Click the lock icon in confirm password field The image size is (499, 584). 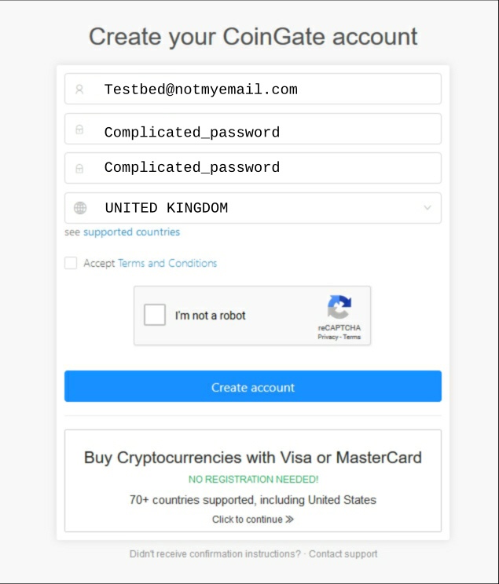pos(79,168)
